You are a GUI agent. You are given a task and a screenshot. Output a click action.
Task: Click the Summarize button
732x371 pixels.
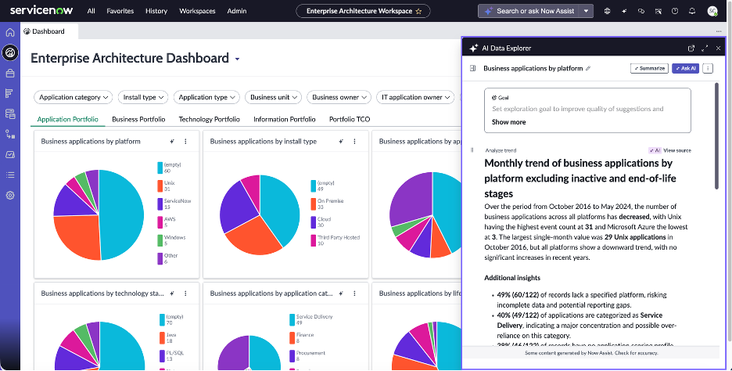(649, 68)
